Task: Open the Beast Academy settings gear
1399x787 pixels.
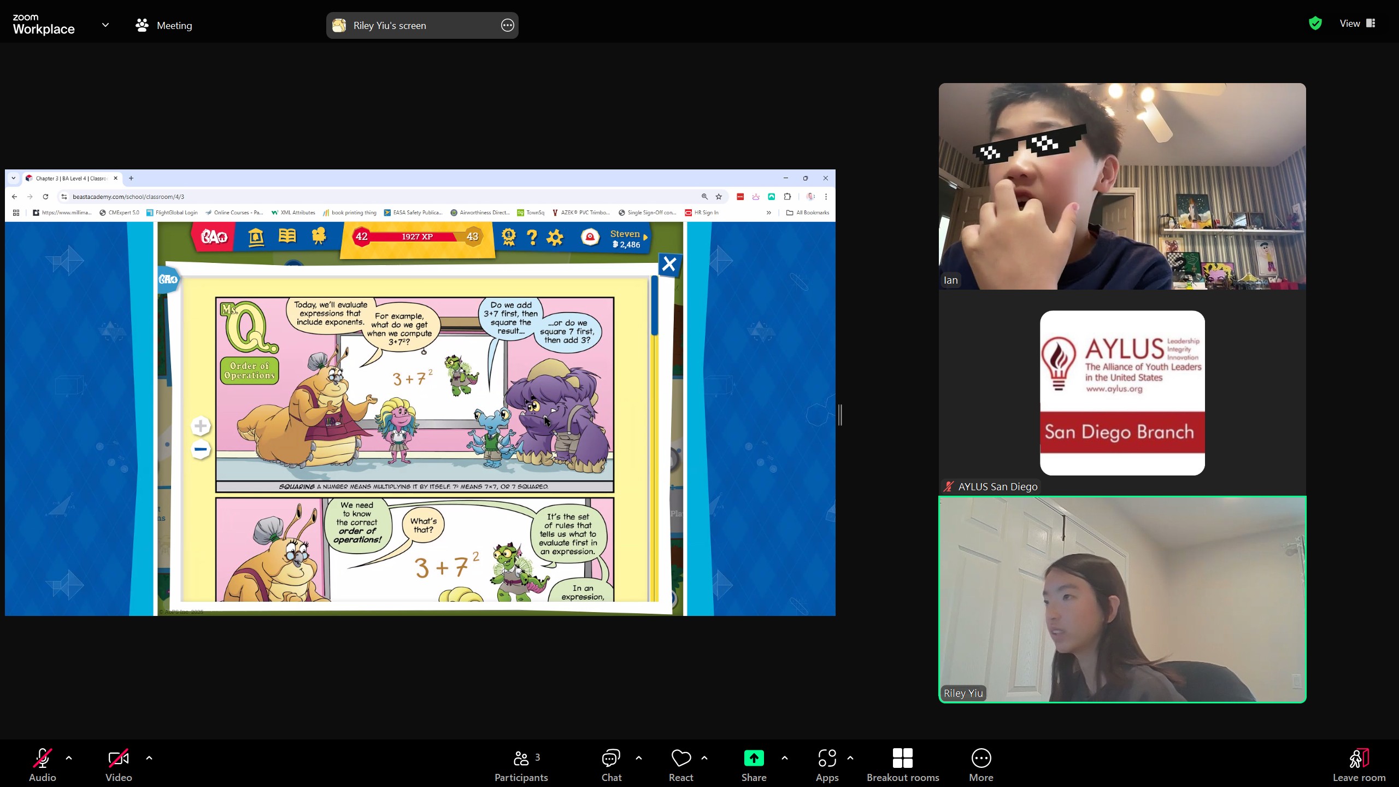Action: pyautogui.click(x=555, y=237)
